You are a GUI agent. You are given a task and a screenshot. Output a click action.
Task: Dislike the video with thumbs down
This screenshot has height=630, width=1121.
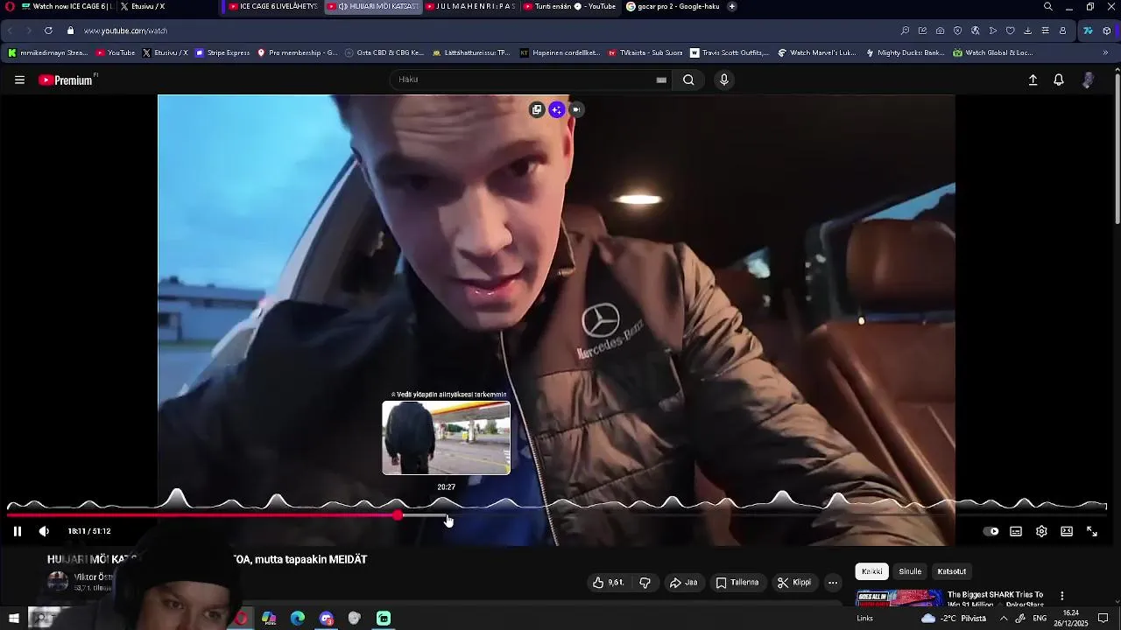click(645, 583)
